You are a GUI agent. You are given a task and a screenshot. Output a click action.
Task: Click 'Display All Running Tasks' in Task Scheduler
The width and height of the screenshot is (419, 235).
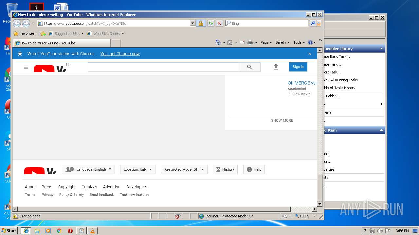click(x=340, y=80)
